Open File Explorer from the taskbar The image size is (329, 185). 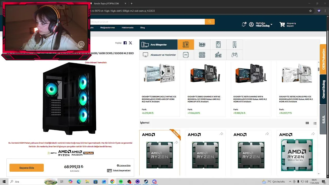click(x=87, y=182)
